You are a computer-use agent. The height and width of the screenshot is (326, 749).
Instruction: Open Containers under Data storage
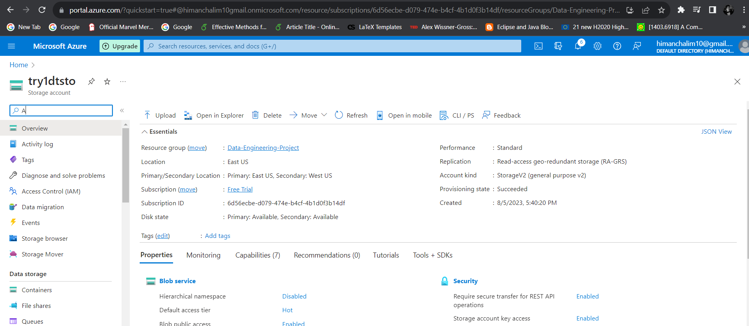click(x=61, y=290)
